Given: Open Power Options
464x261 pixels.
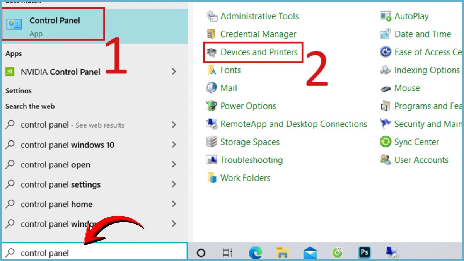Looking at the screenshot, I should [x=248, y=106].
